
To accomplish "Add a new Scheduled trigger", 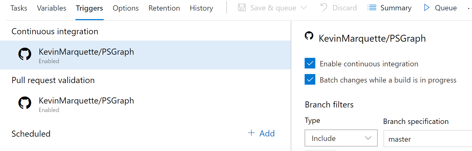I will coord(261,133).
